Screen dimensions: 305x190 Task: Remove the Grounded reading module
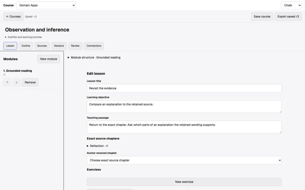point(30,82)
